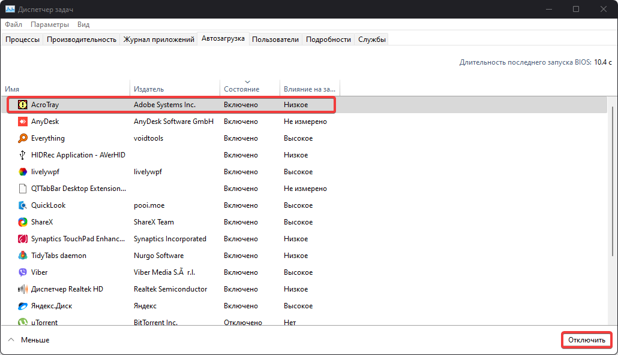Viewport: 618px width, 355px height.
Task: Collapse the view with Меньше
Action: [29, 340]
